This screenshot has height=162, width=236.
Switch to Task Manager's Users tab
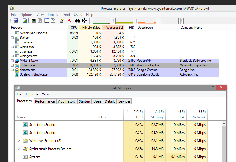tap(97, 101)
